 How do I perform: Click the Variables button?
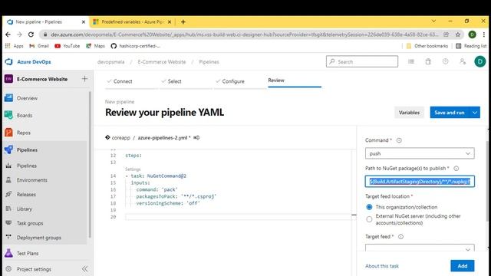pos(409,113)
